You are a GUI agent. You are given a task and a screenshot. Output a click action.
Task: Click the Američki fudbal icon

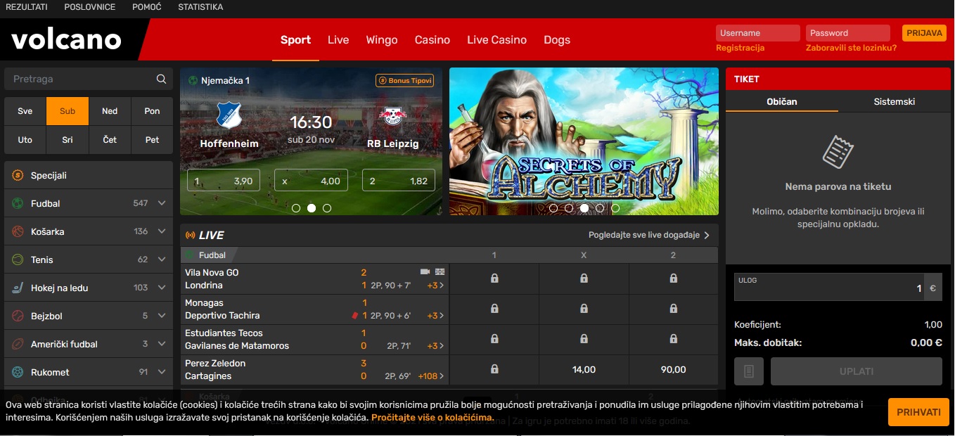pyautogui.click(x=18, y=344)
